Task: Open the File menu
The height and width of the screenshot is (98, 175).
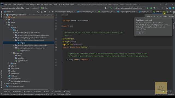Action: (x=5, y=4)
